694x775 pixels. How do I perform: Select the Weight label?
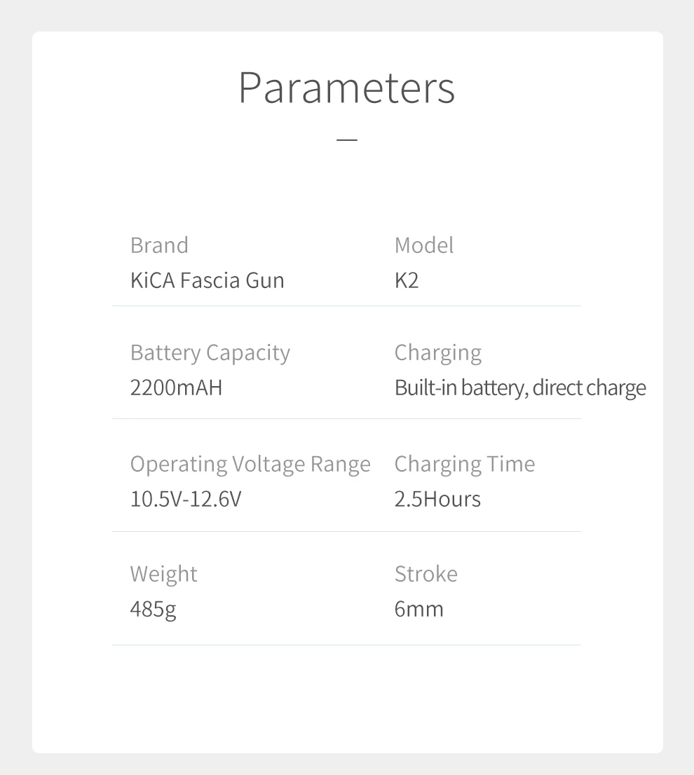pyautogui.click(x=163, y=575)
